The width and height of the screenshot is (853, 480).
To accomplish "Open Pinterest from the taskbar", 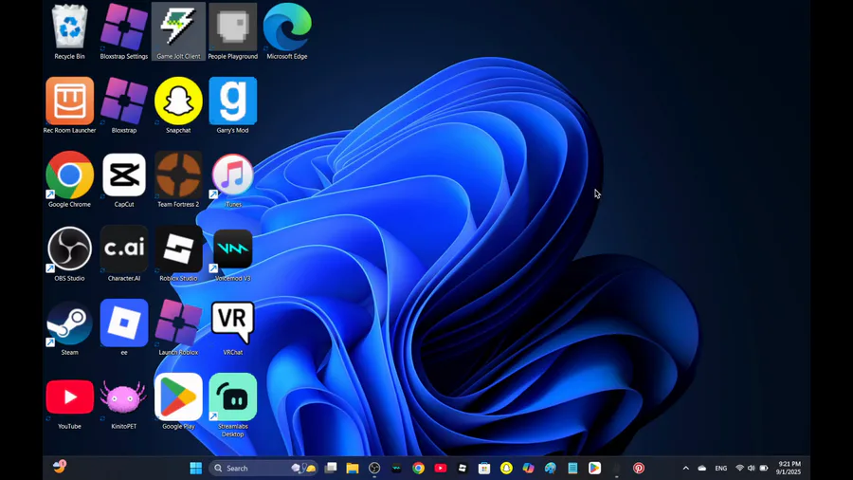I will (639, 468).
